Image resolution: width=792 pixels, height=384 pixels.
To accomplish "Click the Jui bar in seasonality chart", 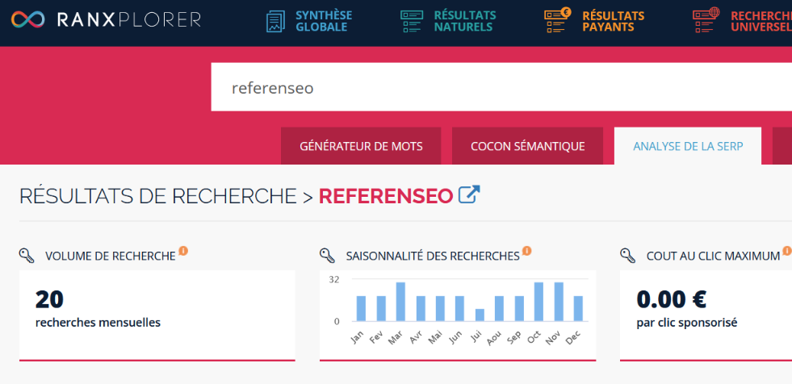I will [x=480, y=315].
